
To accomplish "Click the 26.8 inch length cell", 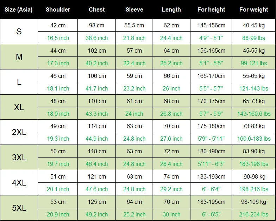I will click(x=171, y=114).
